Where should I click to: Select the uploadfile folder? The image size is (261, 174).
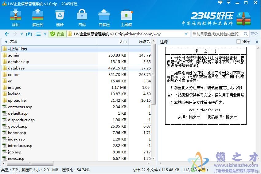pos(76,100)
